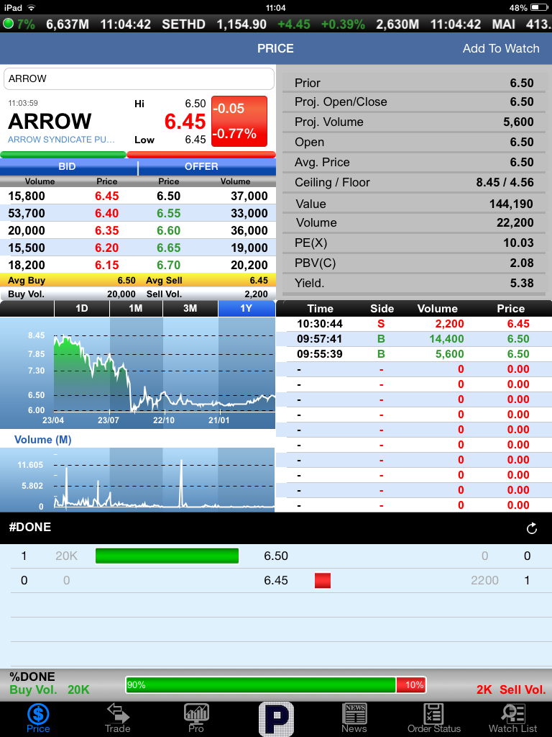The image size is (552, 737).
Task: Tap offer volume 37,000
Action: [249, 196]
